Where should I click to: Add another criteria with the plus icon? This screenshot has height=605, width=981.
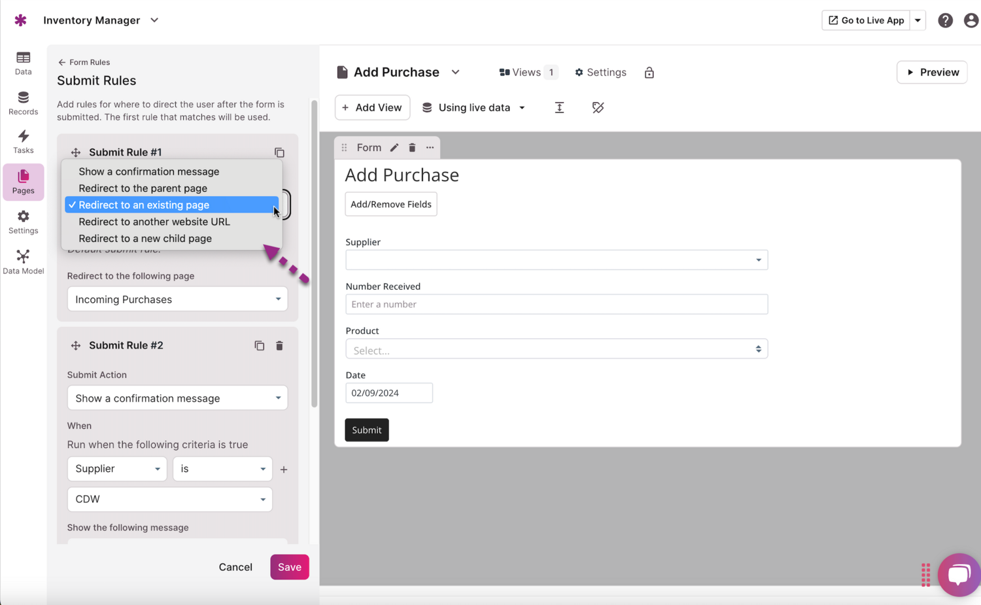(x=284, y=470)
